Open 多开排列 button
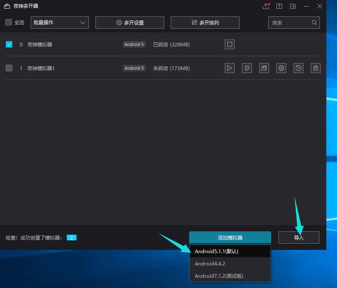 [205, 23]
